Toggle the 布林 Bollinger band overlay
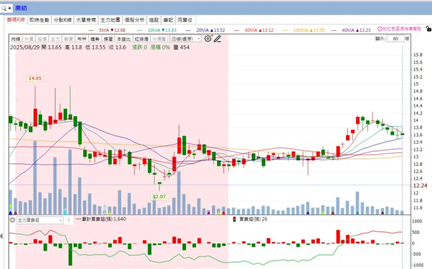The width and height of the screenshot is (432, 269). [82, 39]
